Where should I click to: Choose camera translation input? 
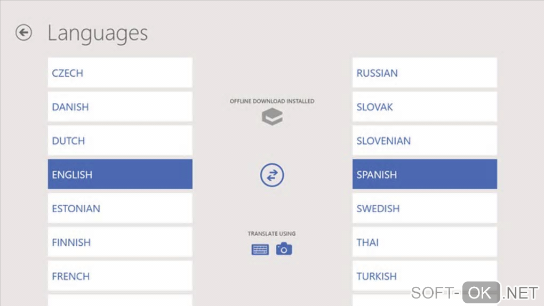click(x=284, y=249)
